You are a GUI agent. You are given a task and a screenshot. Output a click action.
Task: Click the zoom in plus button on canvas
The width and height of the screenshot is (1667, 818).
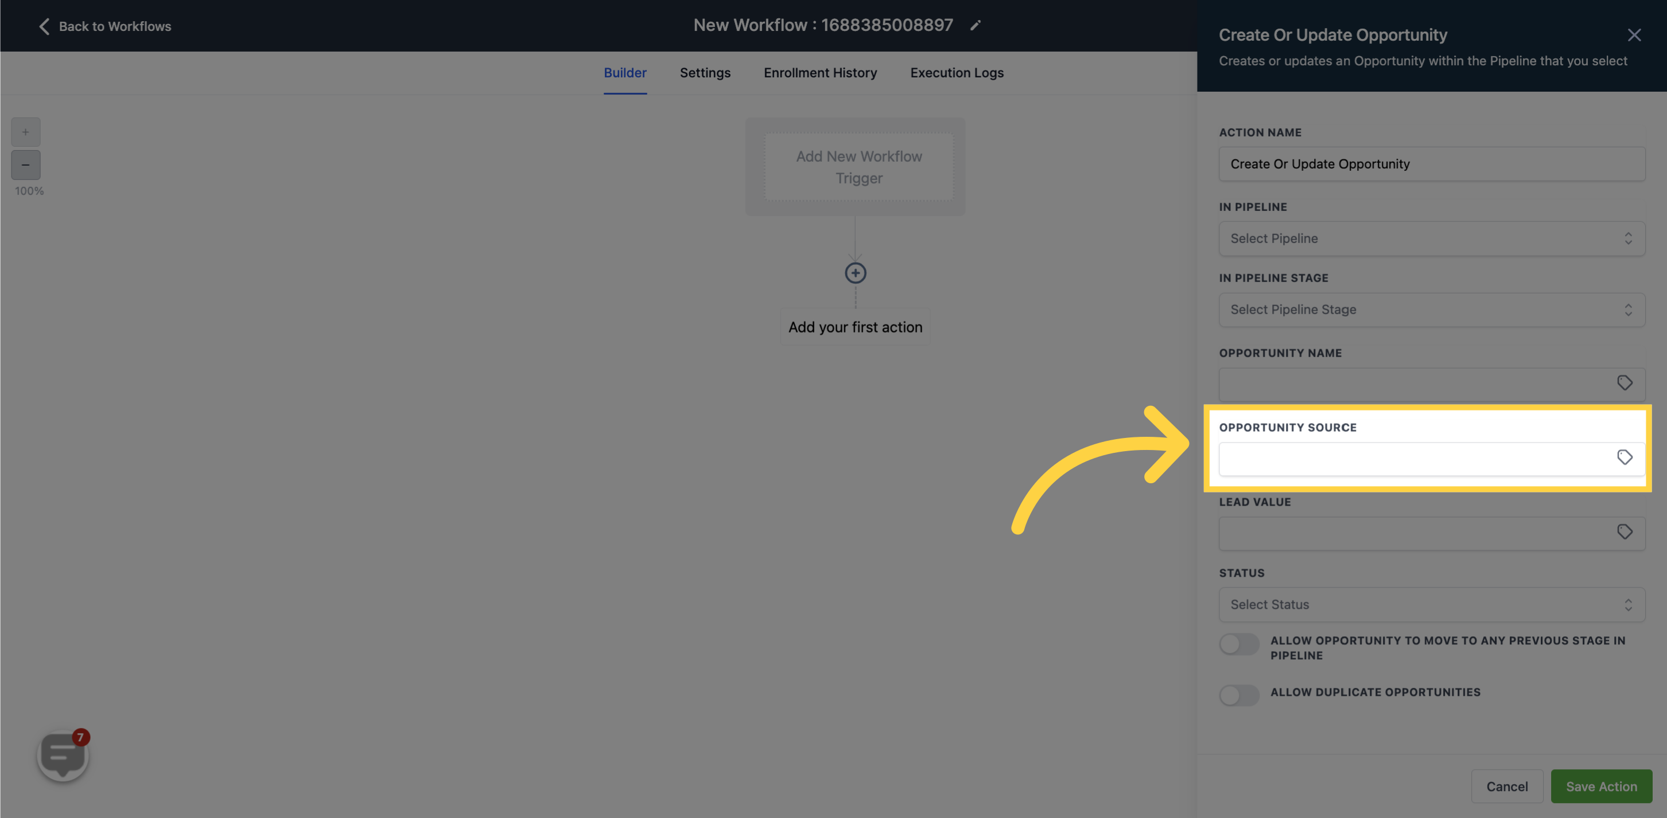[25, 133]
